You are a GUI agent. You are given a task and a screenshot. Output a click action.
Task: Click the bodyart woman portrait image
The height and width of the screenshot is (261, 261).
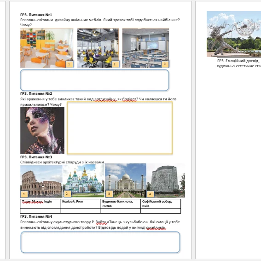coord(42,130)
